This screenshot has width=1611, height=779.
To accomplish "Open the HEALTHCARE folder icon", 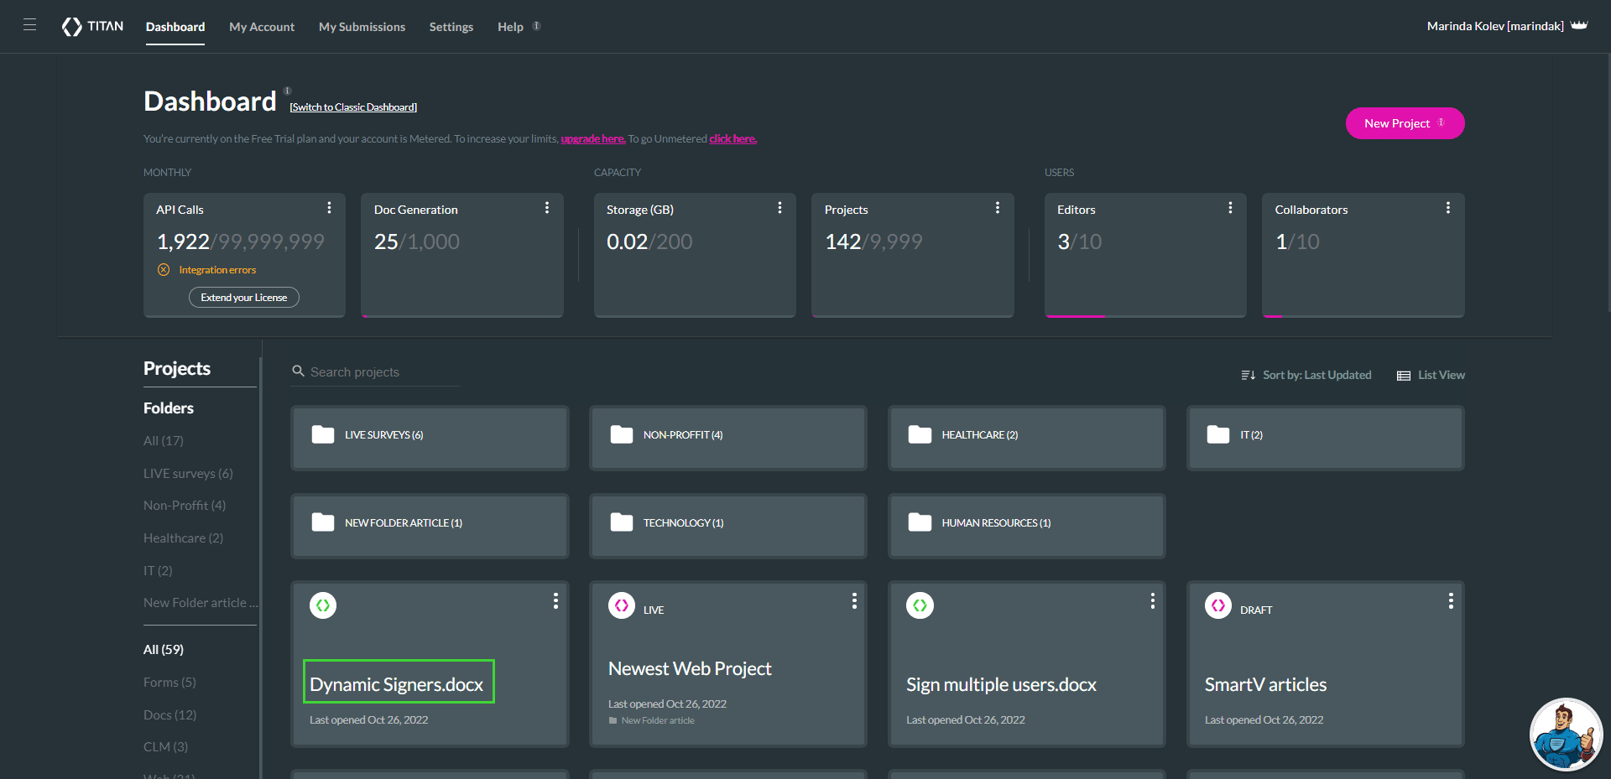I will pos(920,434).
